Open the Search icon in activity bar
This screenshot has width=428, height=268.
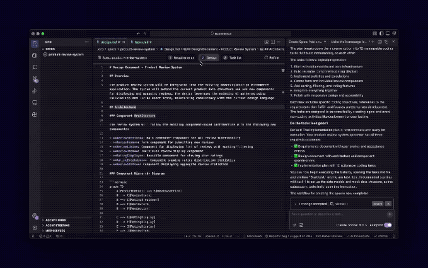tap(35, 67)
